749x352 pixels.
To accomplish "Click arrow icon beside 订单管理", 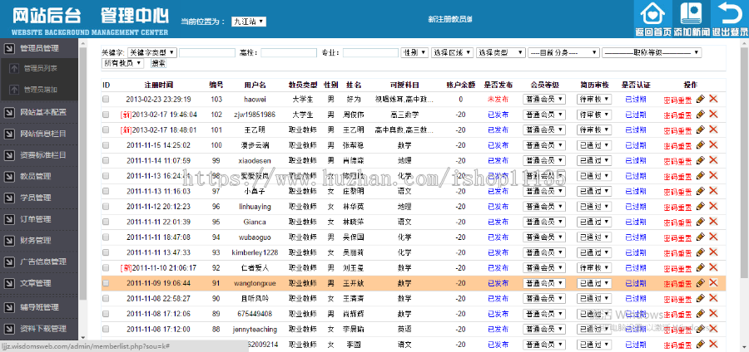I will [9, 219].
